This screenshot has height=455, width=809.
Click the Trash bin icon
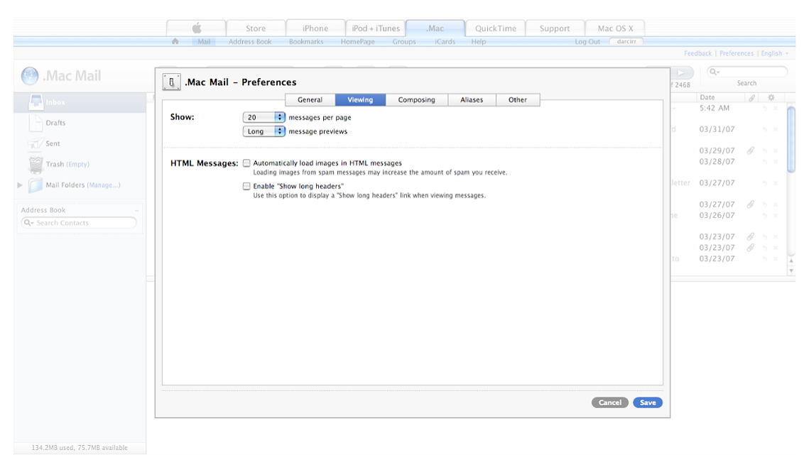[36, 165]
